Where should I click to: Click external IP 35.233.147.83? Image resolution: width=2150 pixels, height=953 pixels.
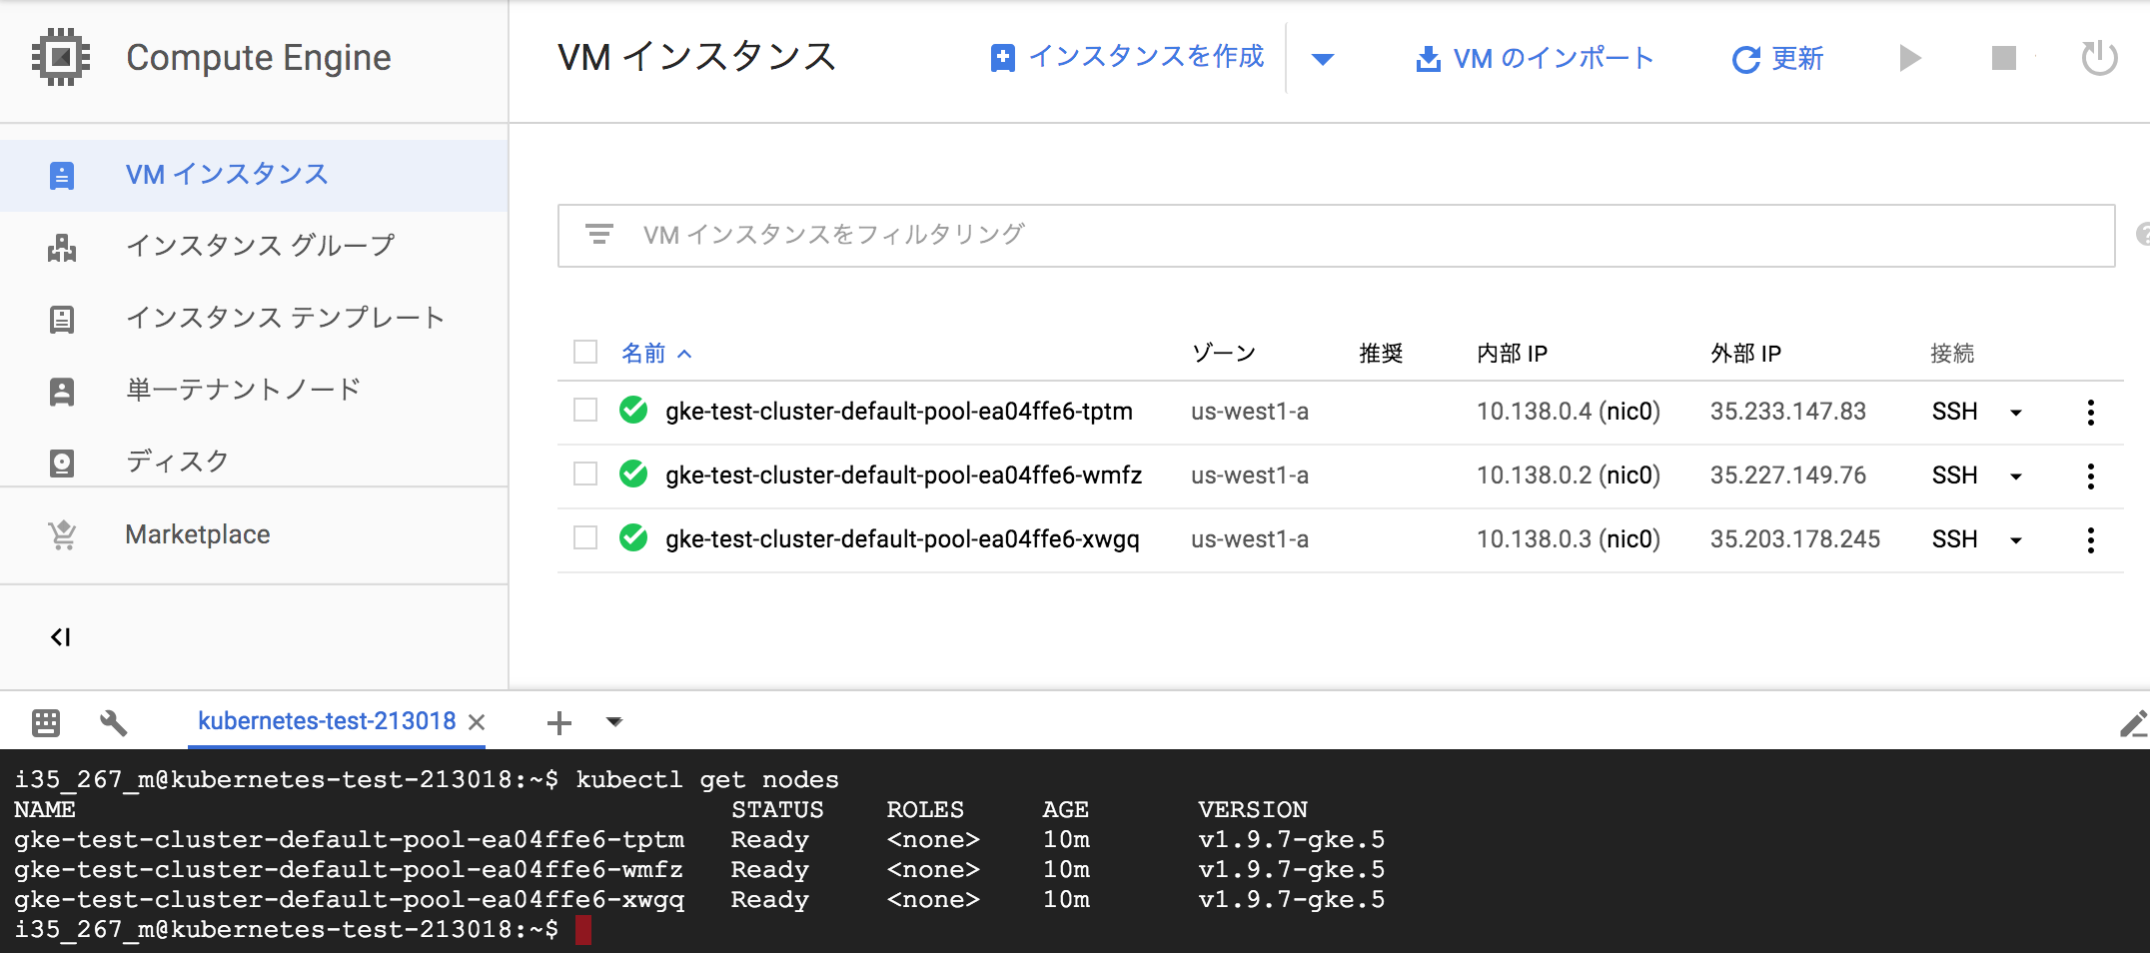click(x=1787, y=412)
